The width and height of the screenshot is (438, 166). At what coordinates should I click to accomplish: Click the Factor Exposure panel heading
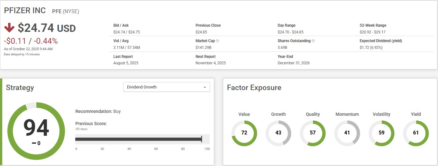(254, 88)
